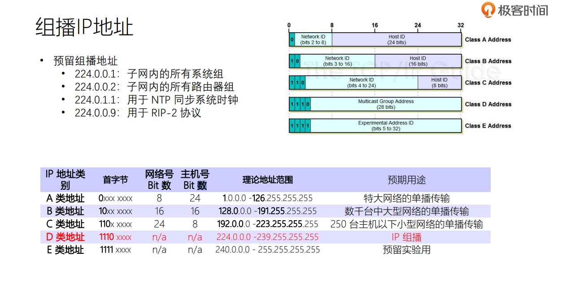Click the Class B Host ID (16 bits) block
562x308 pixels.
[x=418, y=61]
